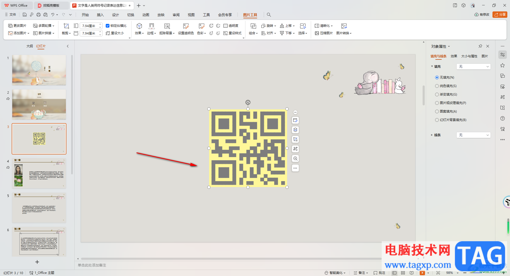Click the search magnifier in ribbon tabs
This screenshot has width=510, height=276.
tap(269, 15)
